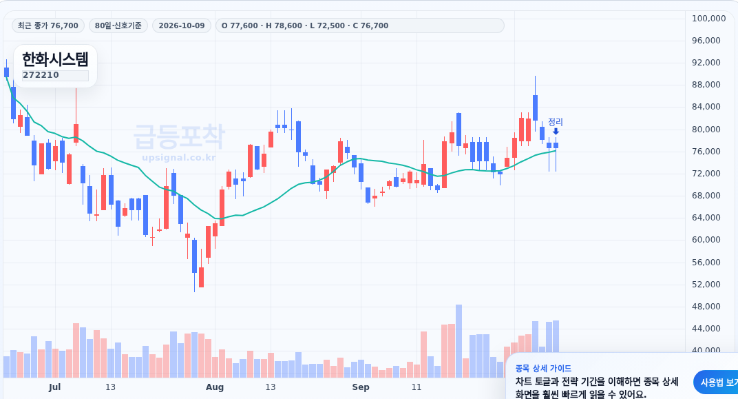Click the OHLC values pill
This screenshot has height=399, width=738.
point(359,25)
